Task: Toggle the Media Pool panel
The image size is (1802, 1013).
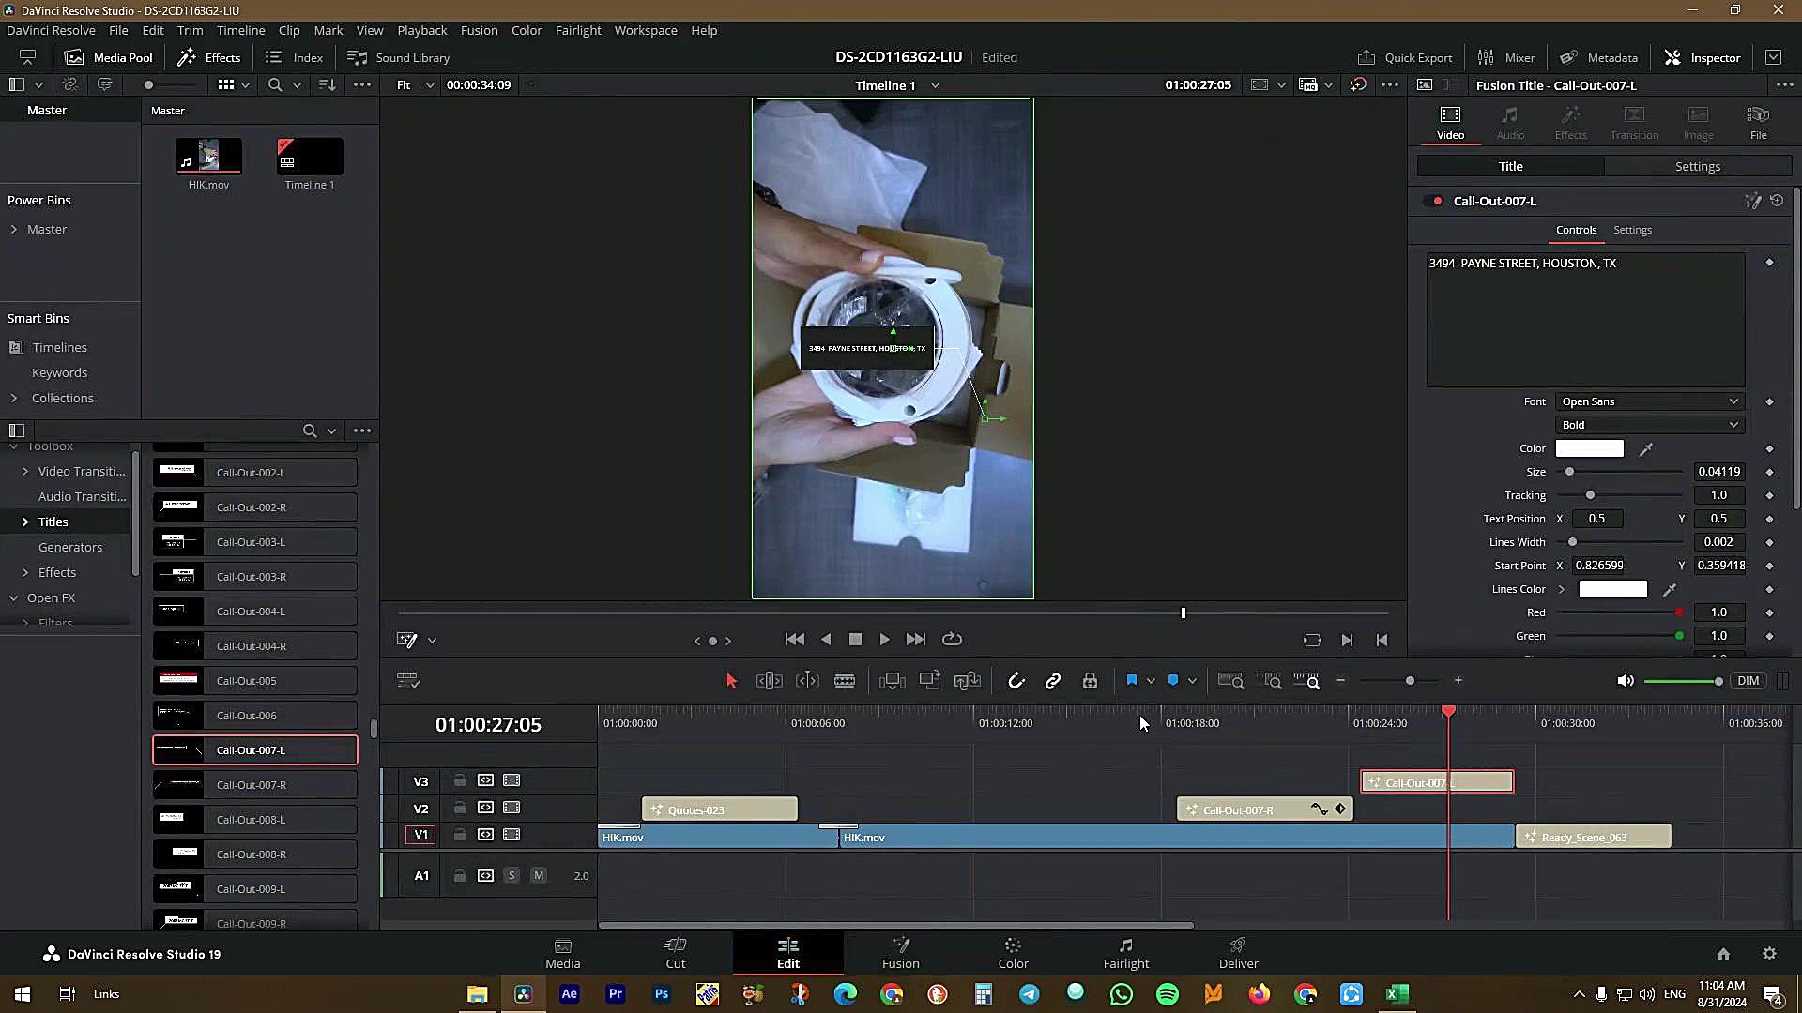Action: 108,58
